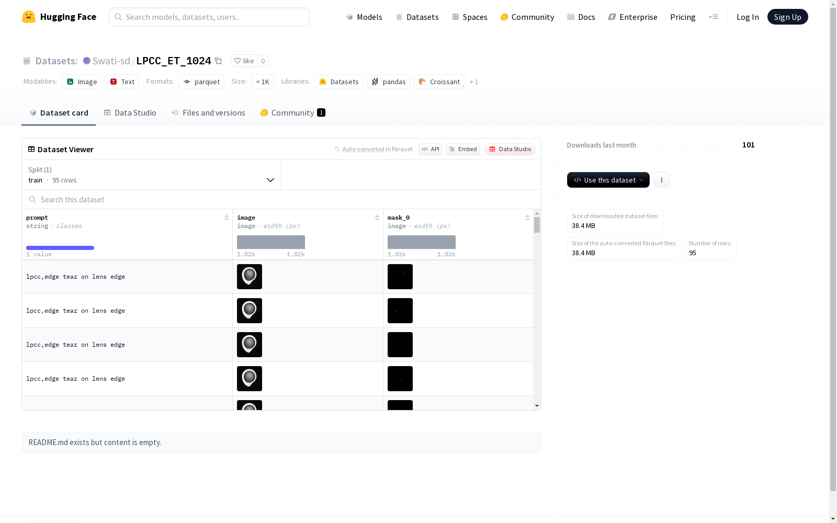837x523 pixels.
Task: Click the Auto-converted link
Action: pos(363,149)
